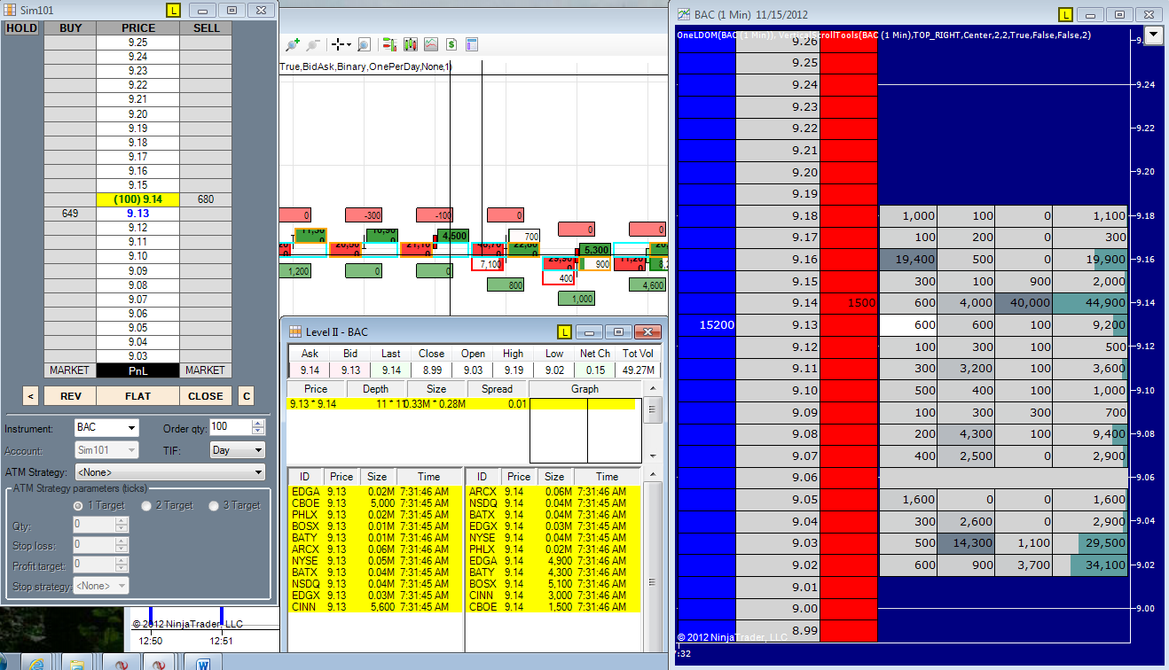Click the Tot Vol header in Level II
1169x670 pixels.
[638, 354]
